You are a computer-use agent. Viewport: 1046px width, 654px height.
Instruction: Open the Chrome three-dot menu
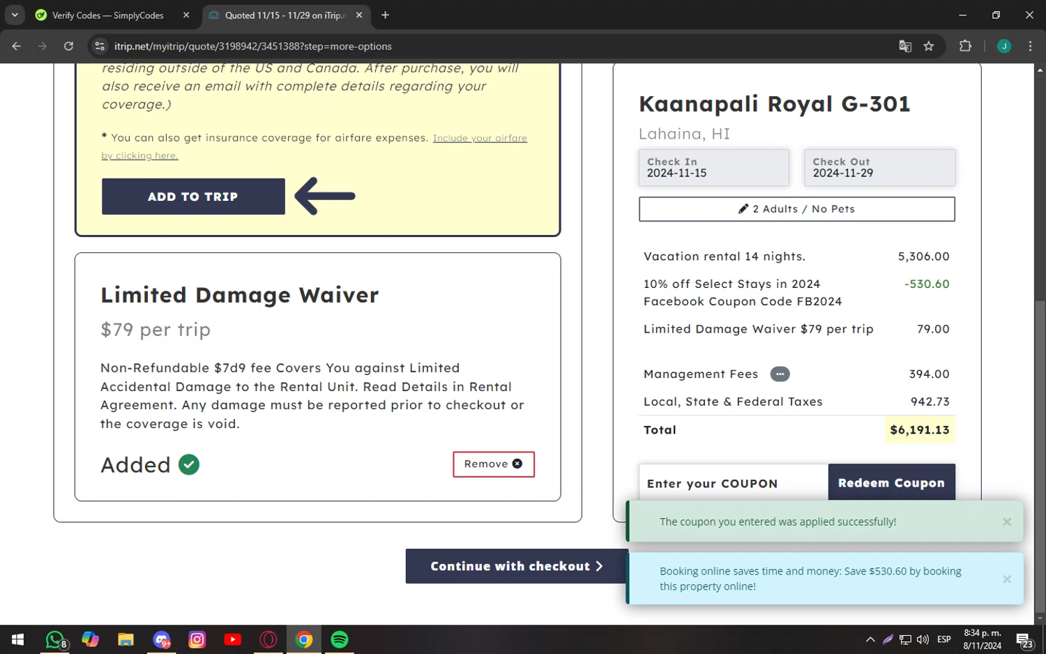pyautogui.click(x=1030, y=46)
